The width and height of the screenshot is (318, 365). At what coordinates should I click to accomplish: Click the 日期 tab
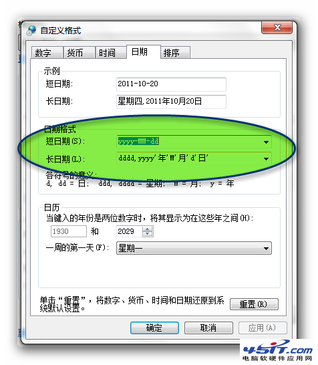click(x=144, y=51)
